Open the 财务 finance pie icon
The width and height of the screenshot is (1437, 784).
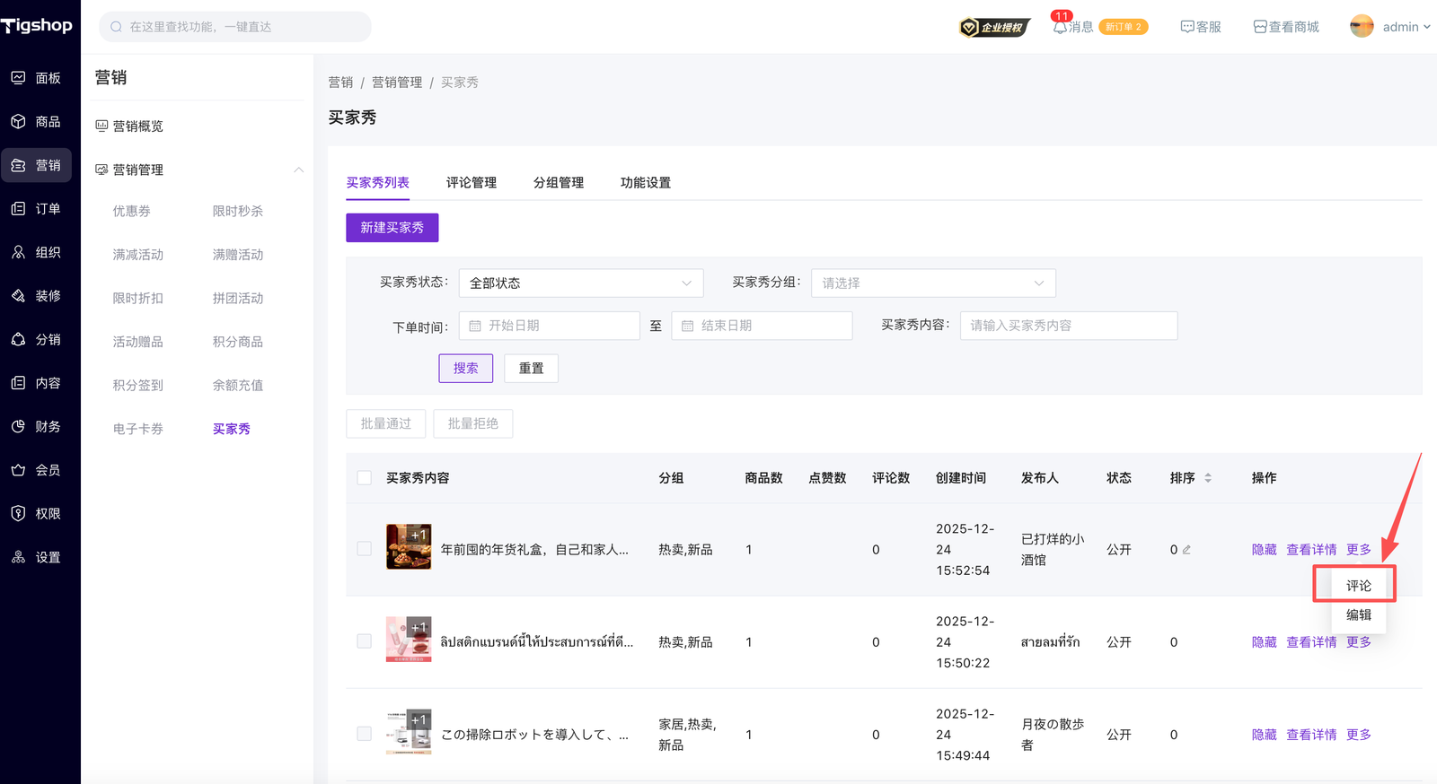click(x=18, y=427)
